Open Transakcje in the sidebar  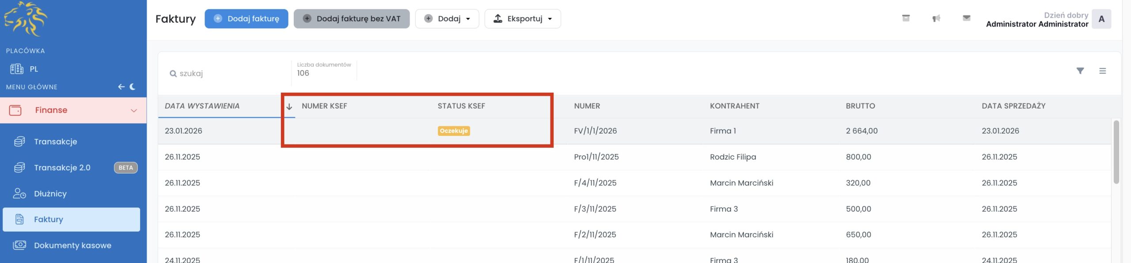click(56, 142)
